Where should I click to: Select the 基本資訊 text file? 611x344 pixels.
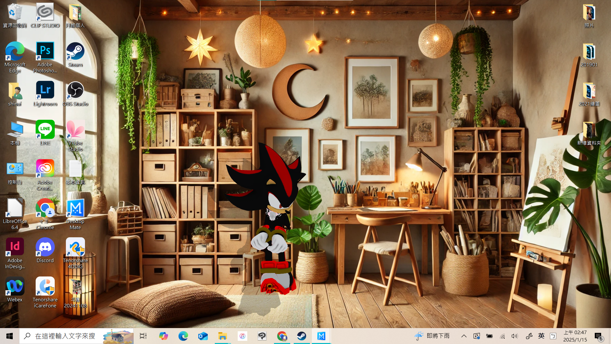pos(75,172)
